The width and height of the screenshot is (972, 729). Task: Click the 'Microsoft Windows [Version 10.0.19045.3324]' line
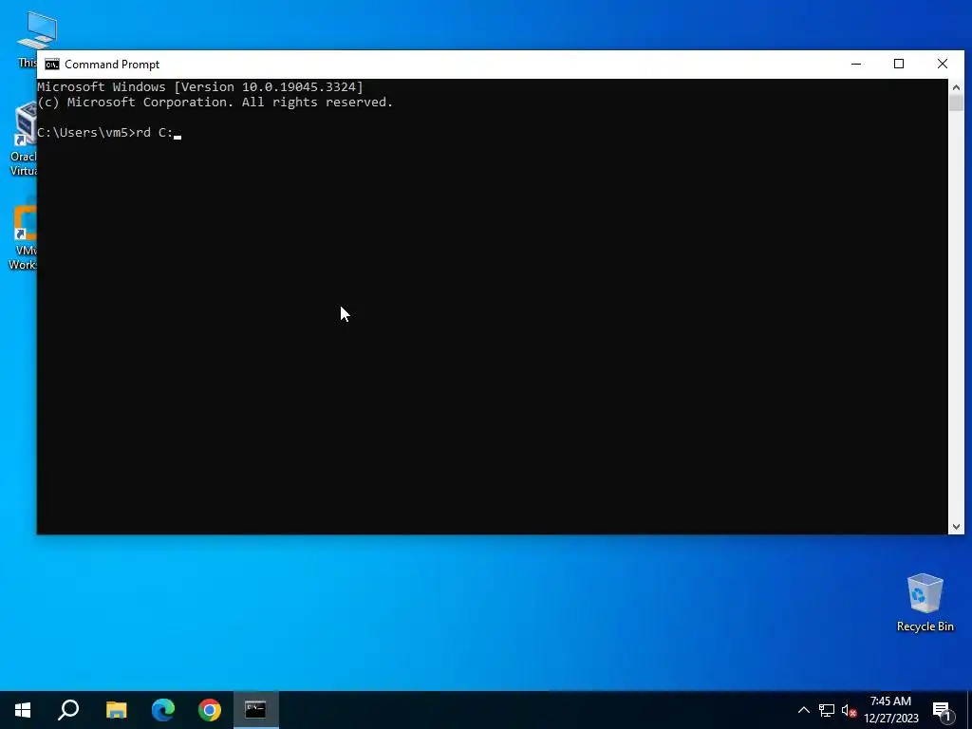click(200, 86)
